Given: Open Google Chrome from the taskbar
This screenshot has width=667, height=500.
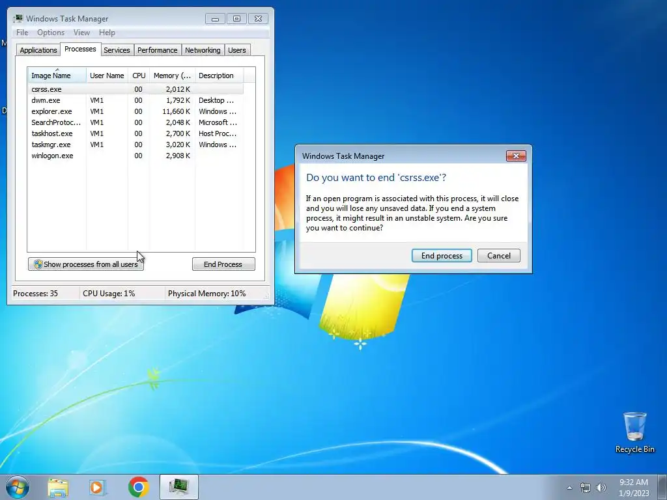Looking at the screenshot, I should tap(138, 487).
